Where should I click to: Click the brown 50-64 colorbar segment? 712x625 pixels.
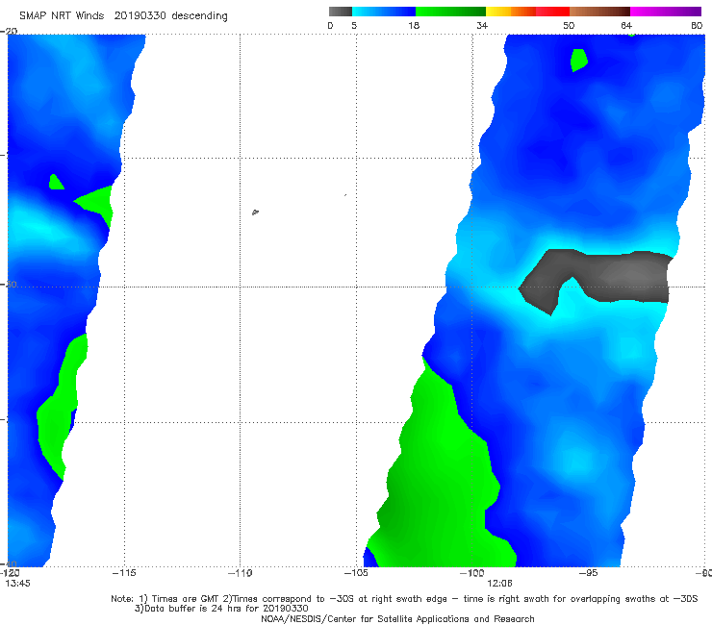(x=599, y=12)
